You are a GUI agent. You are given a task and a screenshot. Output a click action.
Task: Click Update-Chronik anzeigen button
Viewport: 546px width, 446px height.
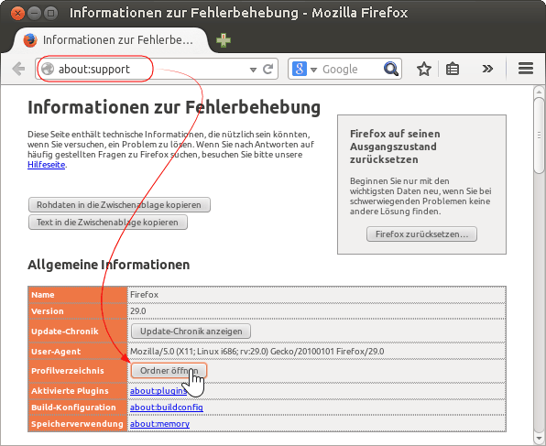point(191,332)
